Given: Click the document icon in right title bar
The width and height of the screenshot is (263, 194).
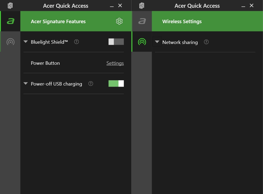Looking at the screenshot, I should tap(142, 6).
